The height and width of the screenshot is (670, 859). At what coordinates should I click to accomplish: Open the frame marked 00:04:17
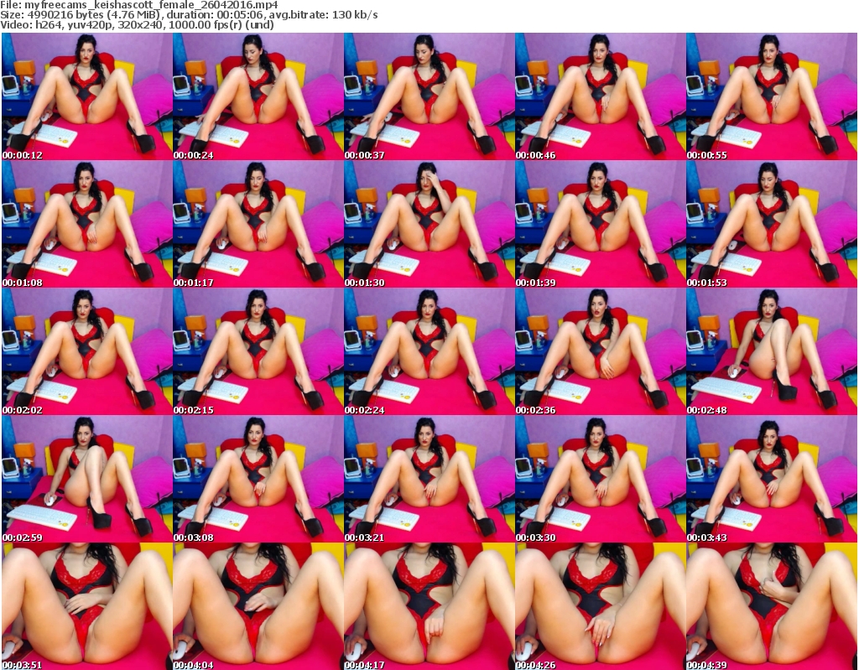(429, 606)
